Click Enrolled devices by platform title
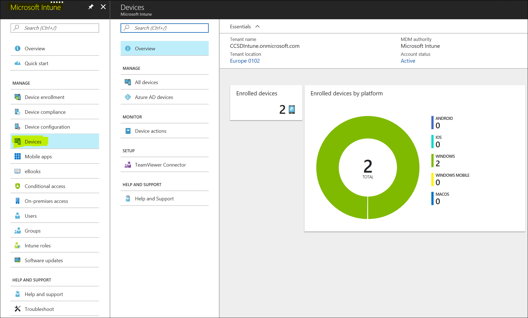 347,93
